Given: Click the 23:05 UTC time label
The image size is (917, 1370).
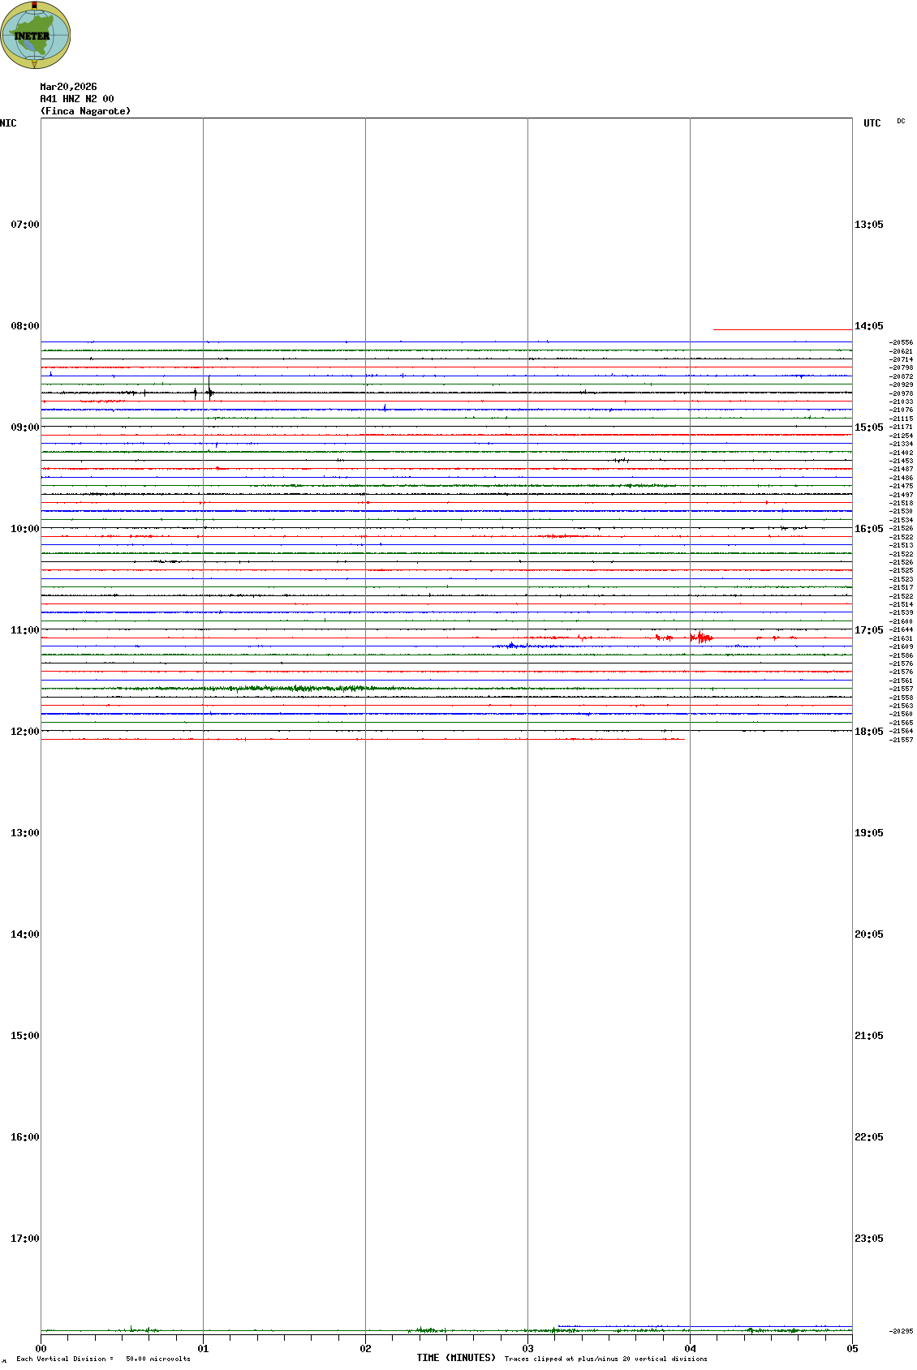Looking at the screenshot, I should point(868,1239).
